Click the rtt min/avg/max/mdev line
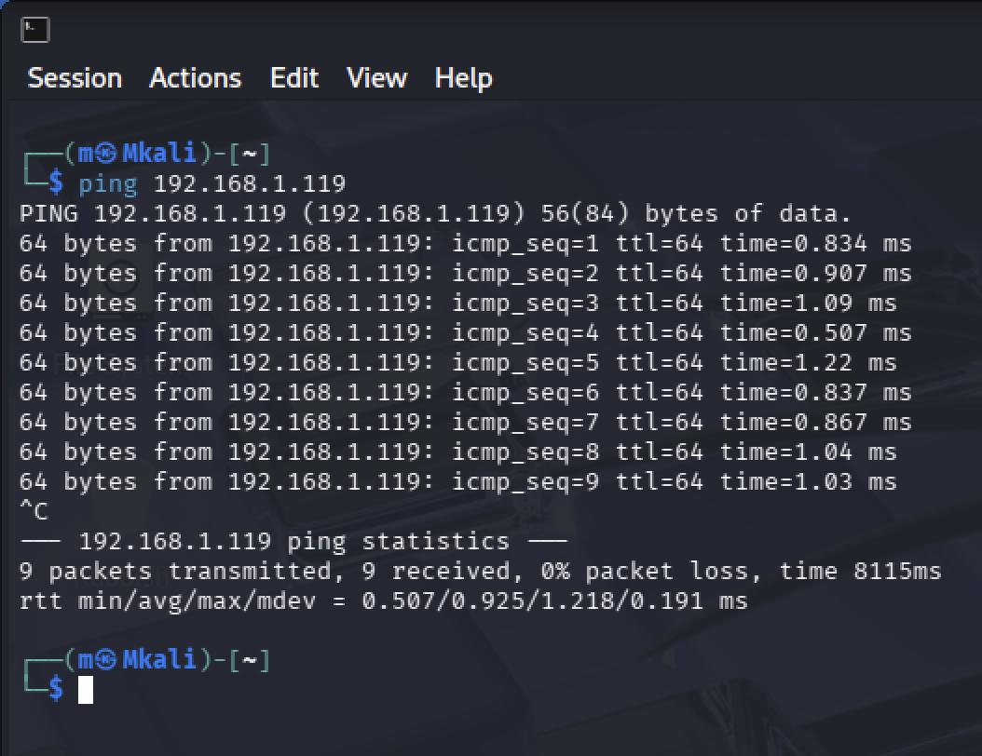The height and width of the screenshot is (756, 982). tap(383, 601)
